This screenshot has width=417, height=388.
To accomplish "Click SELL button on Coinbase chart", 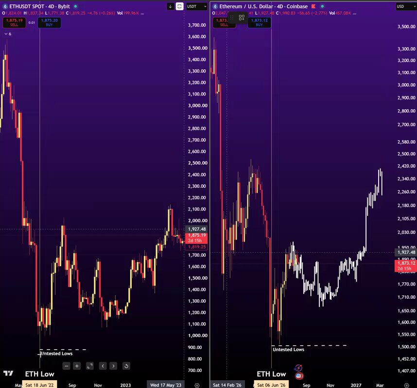I will pyautogui.click(x=224, y=23).
